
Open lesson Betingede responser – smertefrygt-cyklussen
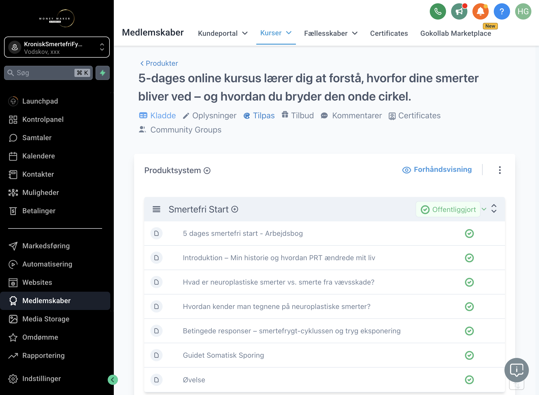click(x=292, y=331)
